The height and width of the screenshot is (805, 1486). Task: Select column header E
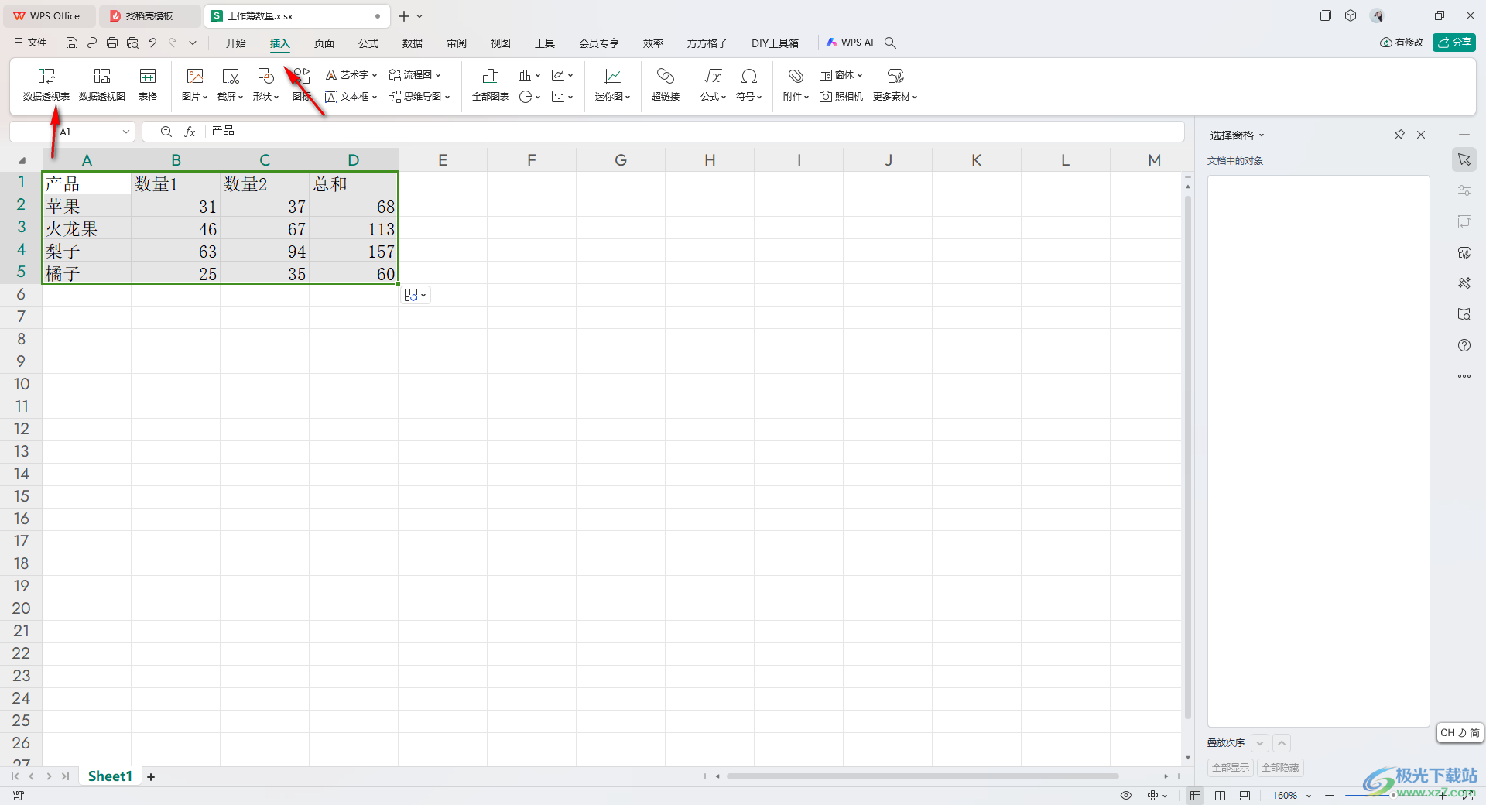tap(443, 160)
